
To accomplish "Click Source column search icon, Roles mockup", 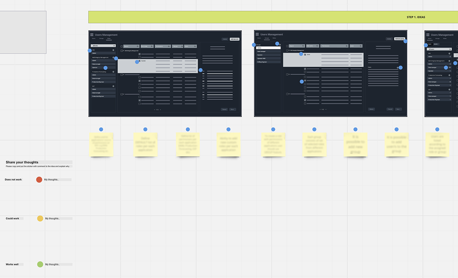I will tap(138, 46).
